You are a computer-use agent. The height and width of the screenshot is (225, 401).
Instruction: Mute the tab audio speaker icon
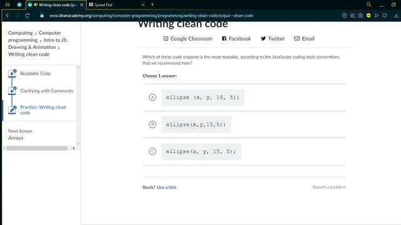click(x=36, y=4)
